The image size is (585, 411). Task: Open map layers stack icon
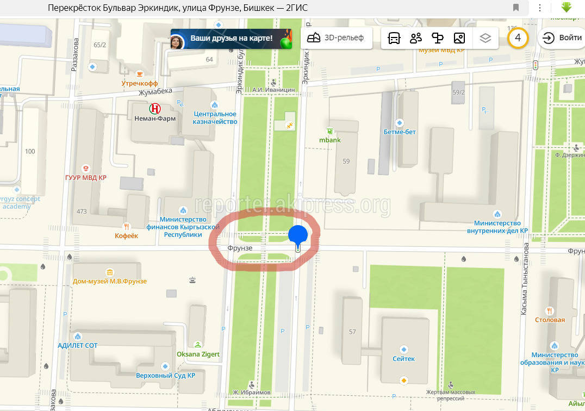click(485, 38)
